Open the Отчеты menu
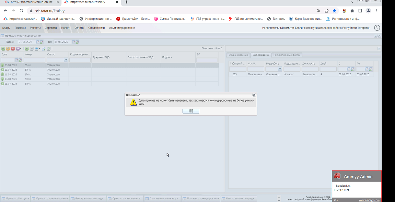Viewport: 395px width, 202px height. pos(79,28)
